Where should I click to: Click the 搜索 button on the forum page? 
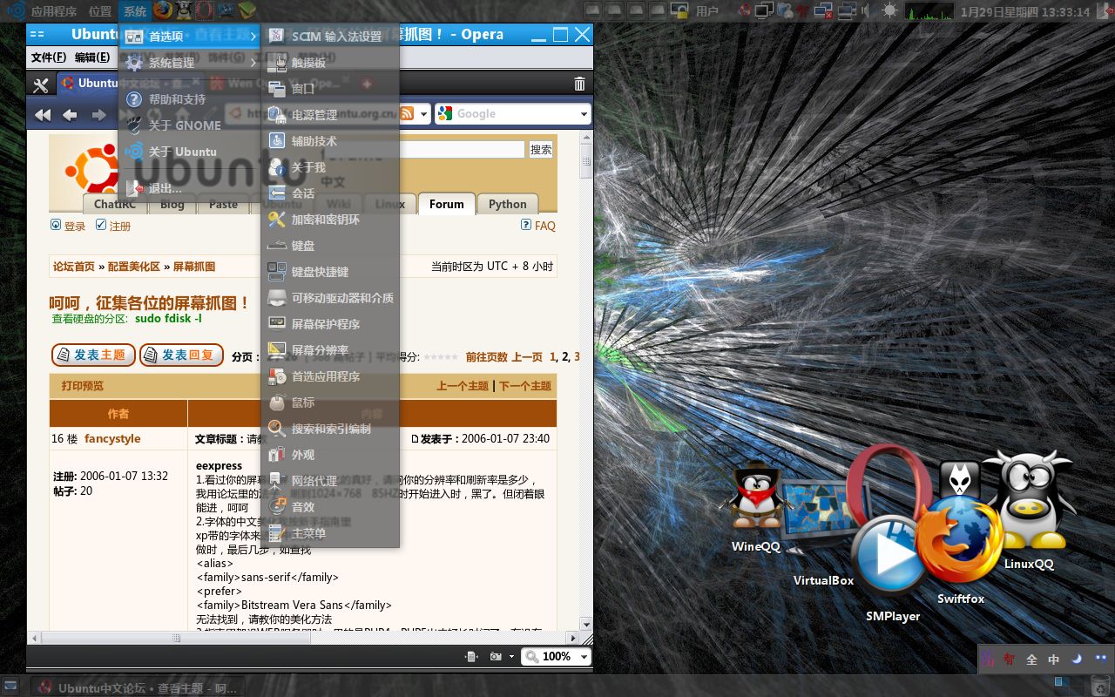point(541,149)
